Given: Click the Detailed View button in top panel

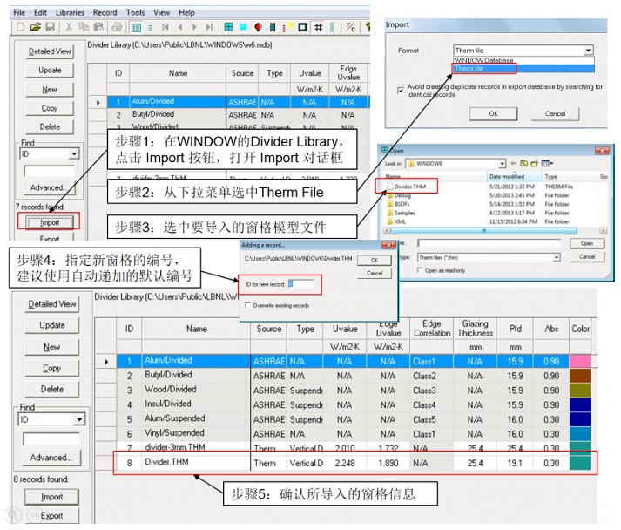Looking at the screenshot, I should point(50,51).
